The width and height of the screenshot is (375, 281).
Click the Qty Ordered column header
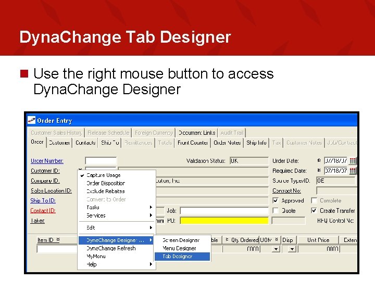coord(241,240)
